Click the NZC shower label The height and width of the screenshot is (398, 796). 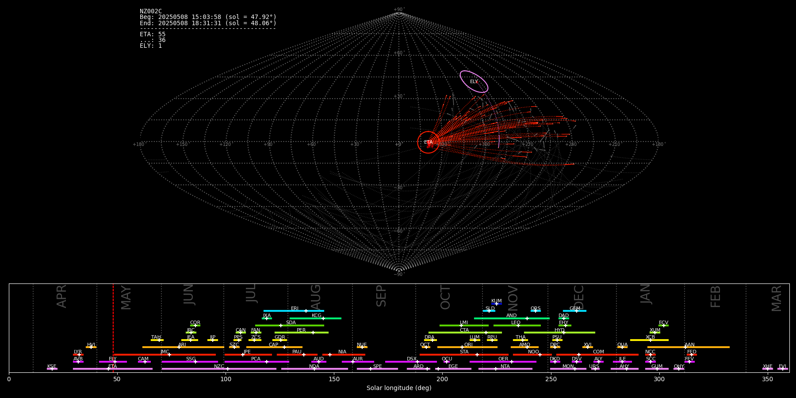click(219, 367)
